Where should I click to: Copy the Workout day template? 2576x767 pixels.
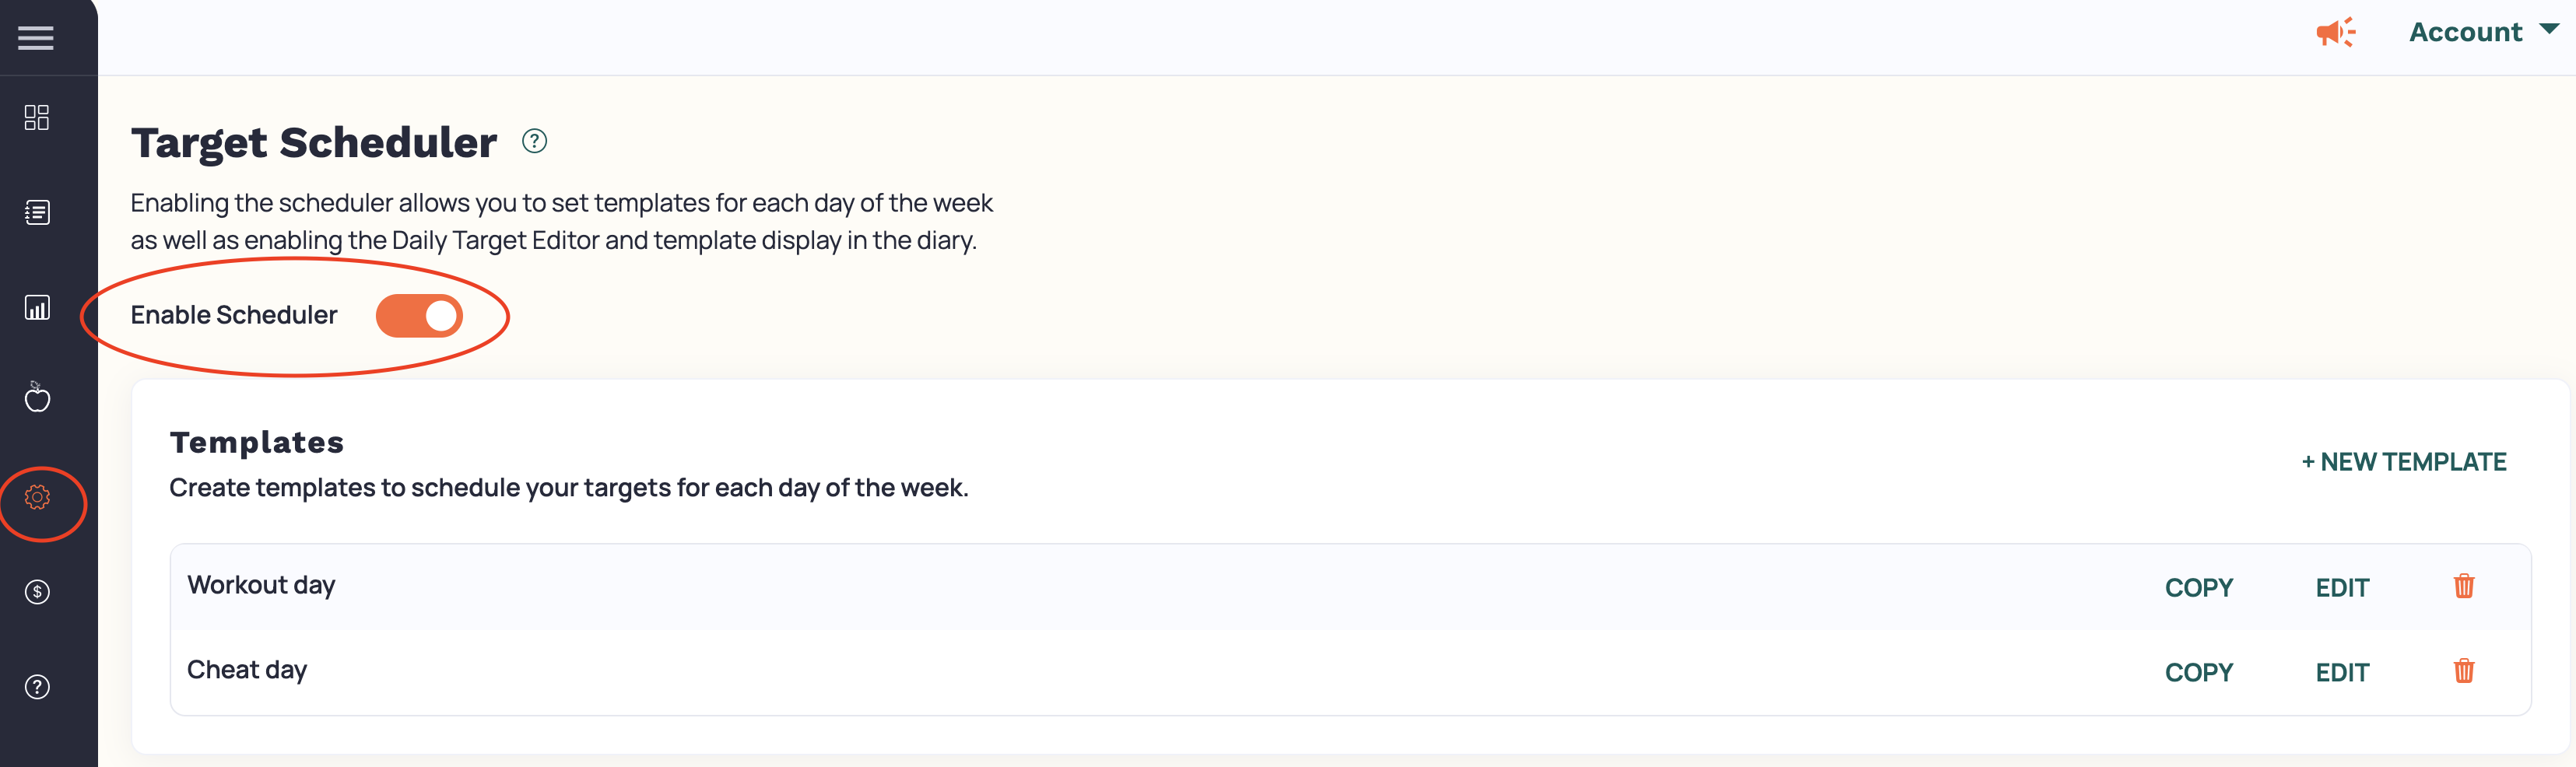(x=2198, y=588)
